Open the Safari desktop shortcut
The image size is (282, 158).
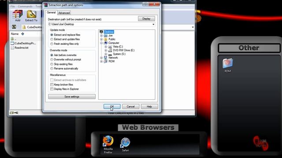(125, 145)
